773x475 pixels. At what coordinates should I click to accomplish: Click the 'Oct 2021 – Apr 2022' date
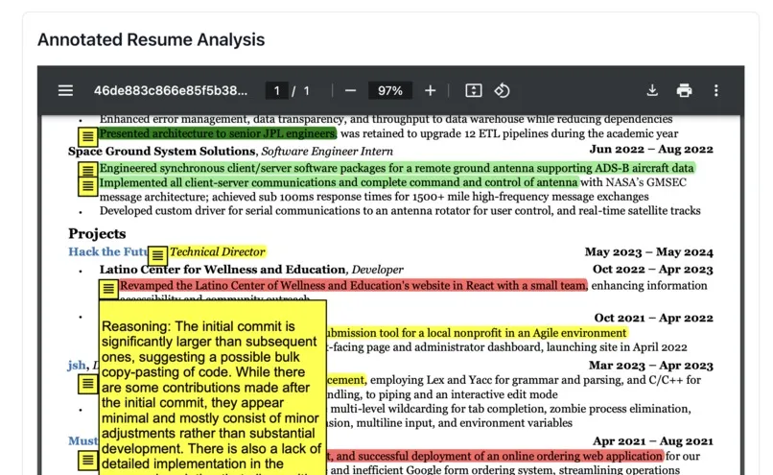653,318
